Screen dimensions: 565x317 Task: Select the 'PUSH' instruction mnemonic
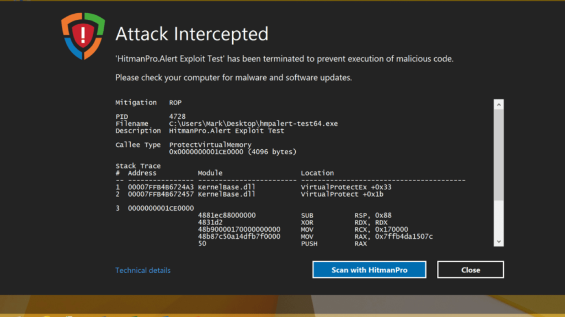[309, 244]
